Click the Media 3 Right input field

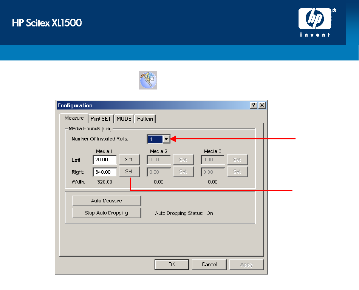click(213, 172)
